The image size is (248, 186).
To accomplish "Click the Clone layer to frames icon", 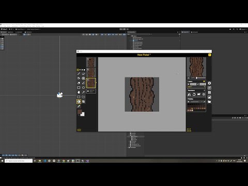I will click(199, 95).
